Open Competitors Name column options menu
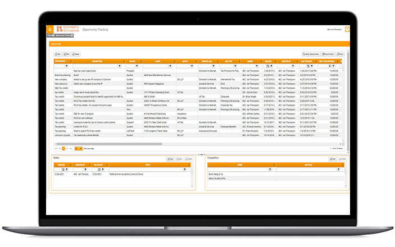Screen dimensions: 395x247 274,165
